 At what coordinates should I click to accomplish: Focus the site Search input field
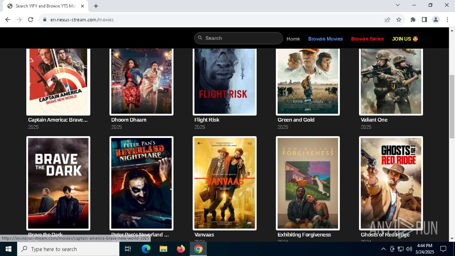click(x=238, y=38)
